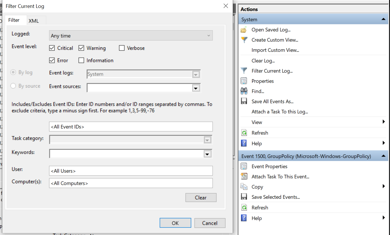The width and height of the screenshot is (390, 235).
Task: Click the Open Saved Log icon
Action: (x=244, y=29)
